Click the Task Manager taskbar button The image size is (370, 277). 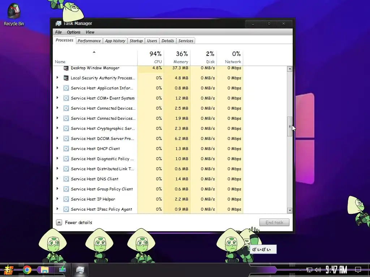pos(80,270)
